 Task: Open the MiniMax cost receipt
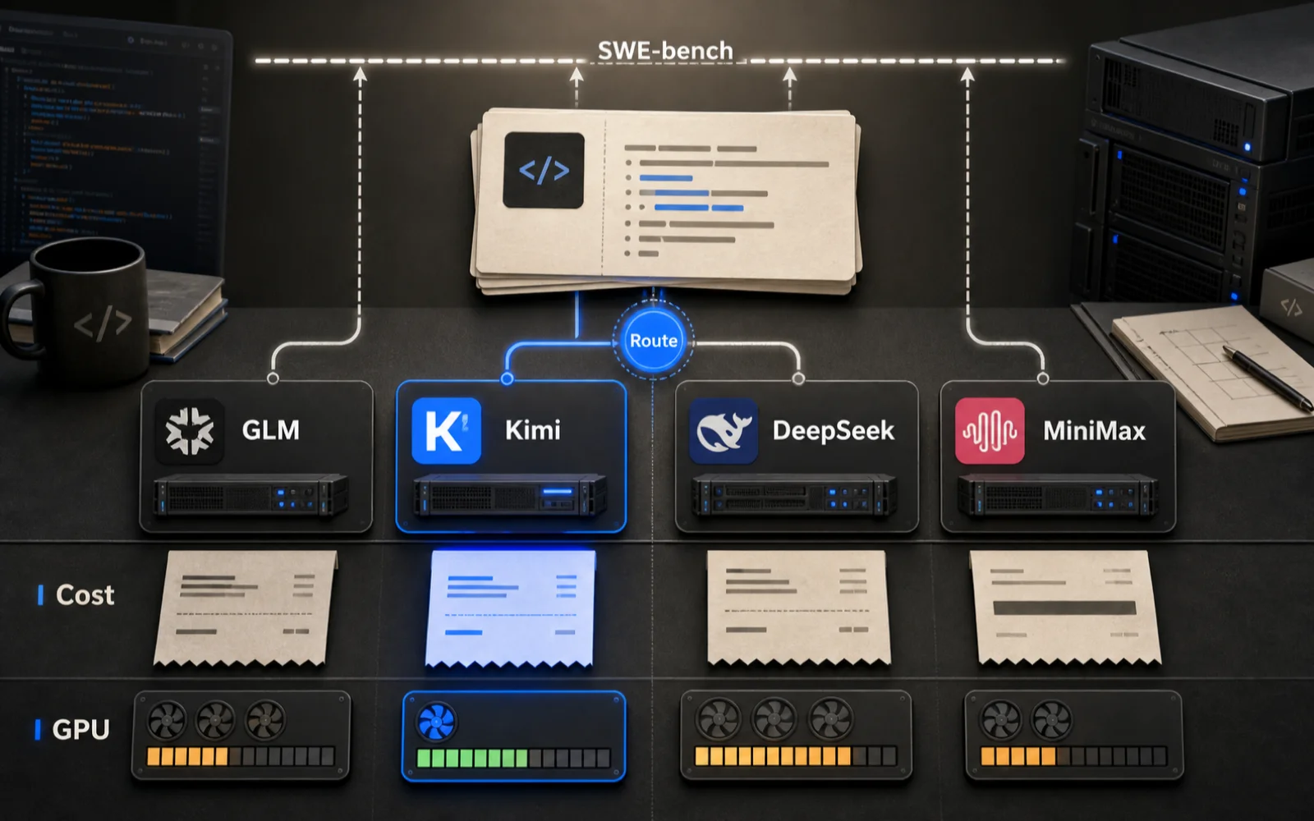[x=1066, y=608]
